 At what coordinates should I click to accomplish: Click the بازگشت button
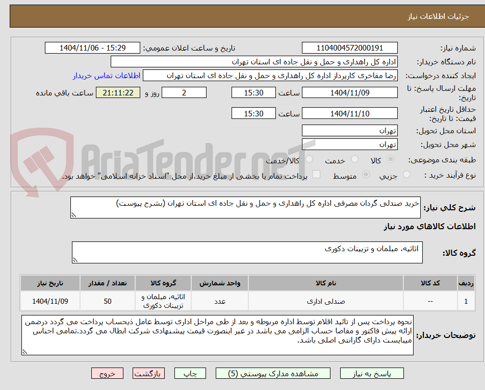148,373
